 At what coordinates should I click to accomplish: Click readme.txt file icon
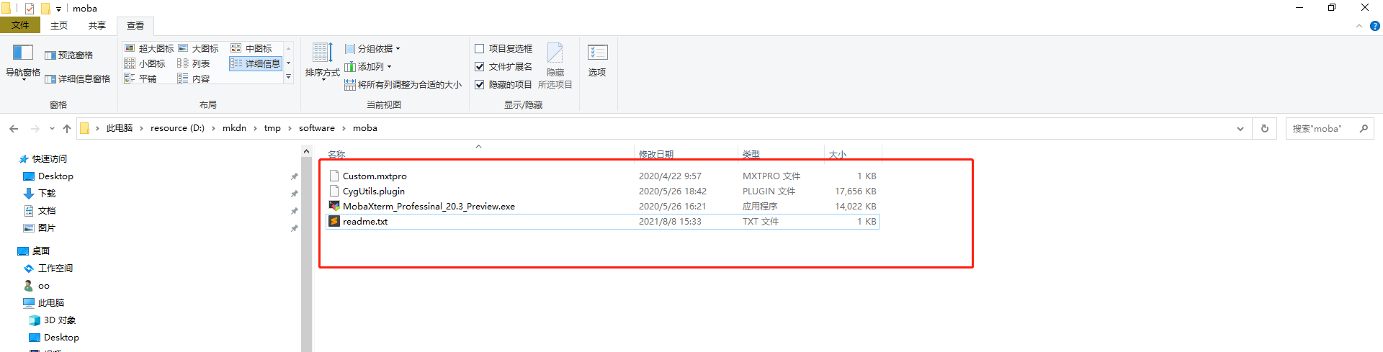click(334, 221)
